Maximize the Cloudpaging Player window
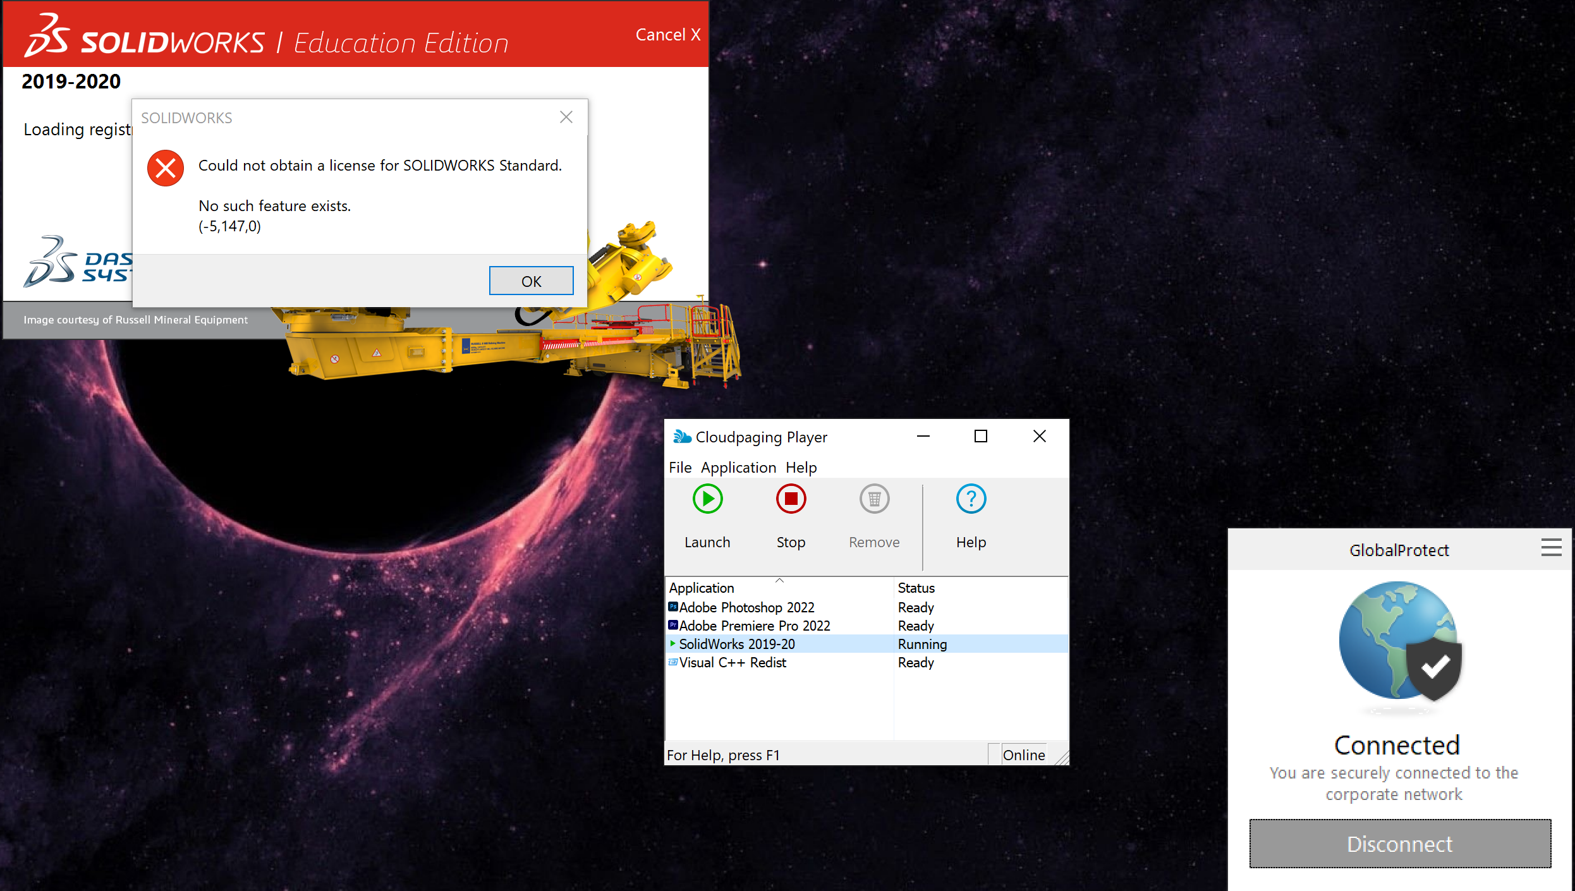Viewport: 1575px width, 891px height. coord(981,436)
